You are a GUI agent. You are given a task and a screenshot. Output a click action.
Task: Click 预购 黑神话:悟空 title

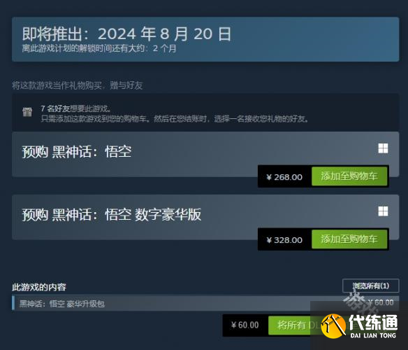tap(77, 152)
